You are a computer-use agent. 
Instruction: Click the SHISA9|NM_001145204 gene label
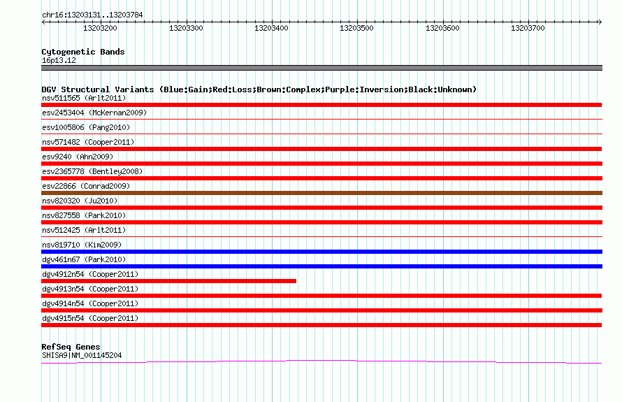tap(82, 356)
